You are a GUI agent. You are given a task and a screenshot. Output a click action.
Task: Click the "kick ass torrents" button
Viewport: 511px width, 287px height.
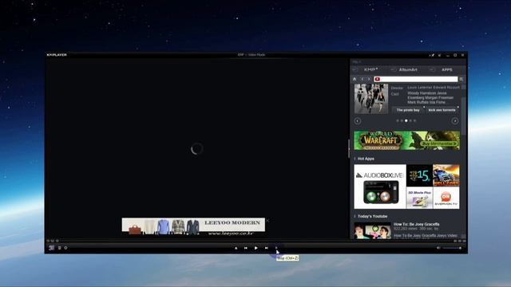click(442, 110)
